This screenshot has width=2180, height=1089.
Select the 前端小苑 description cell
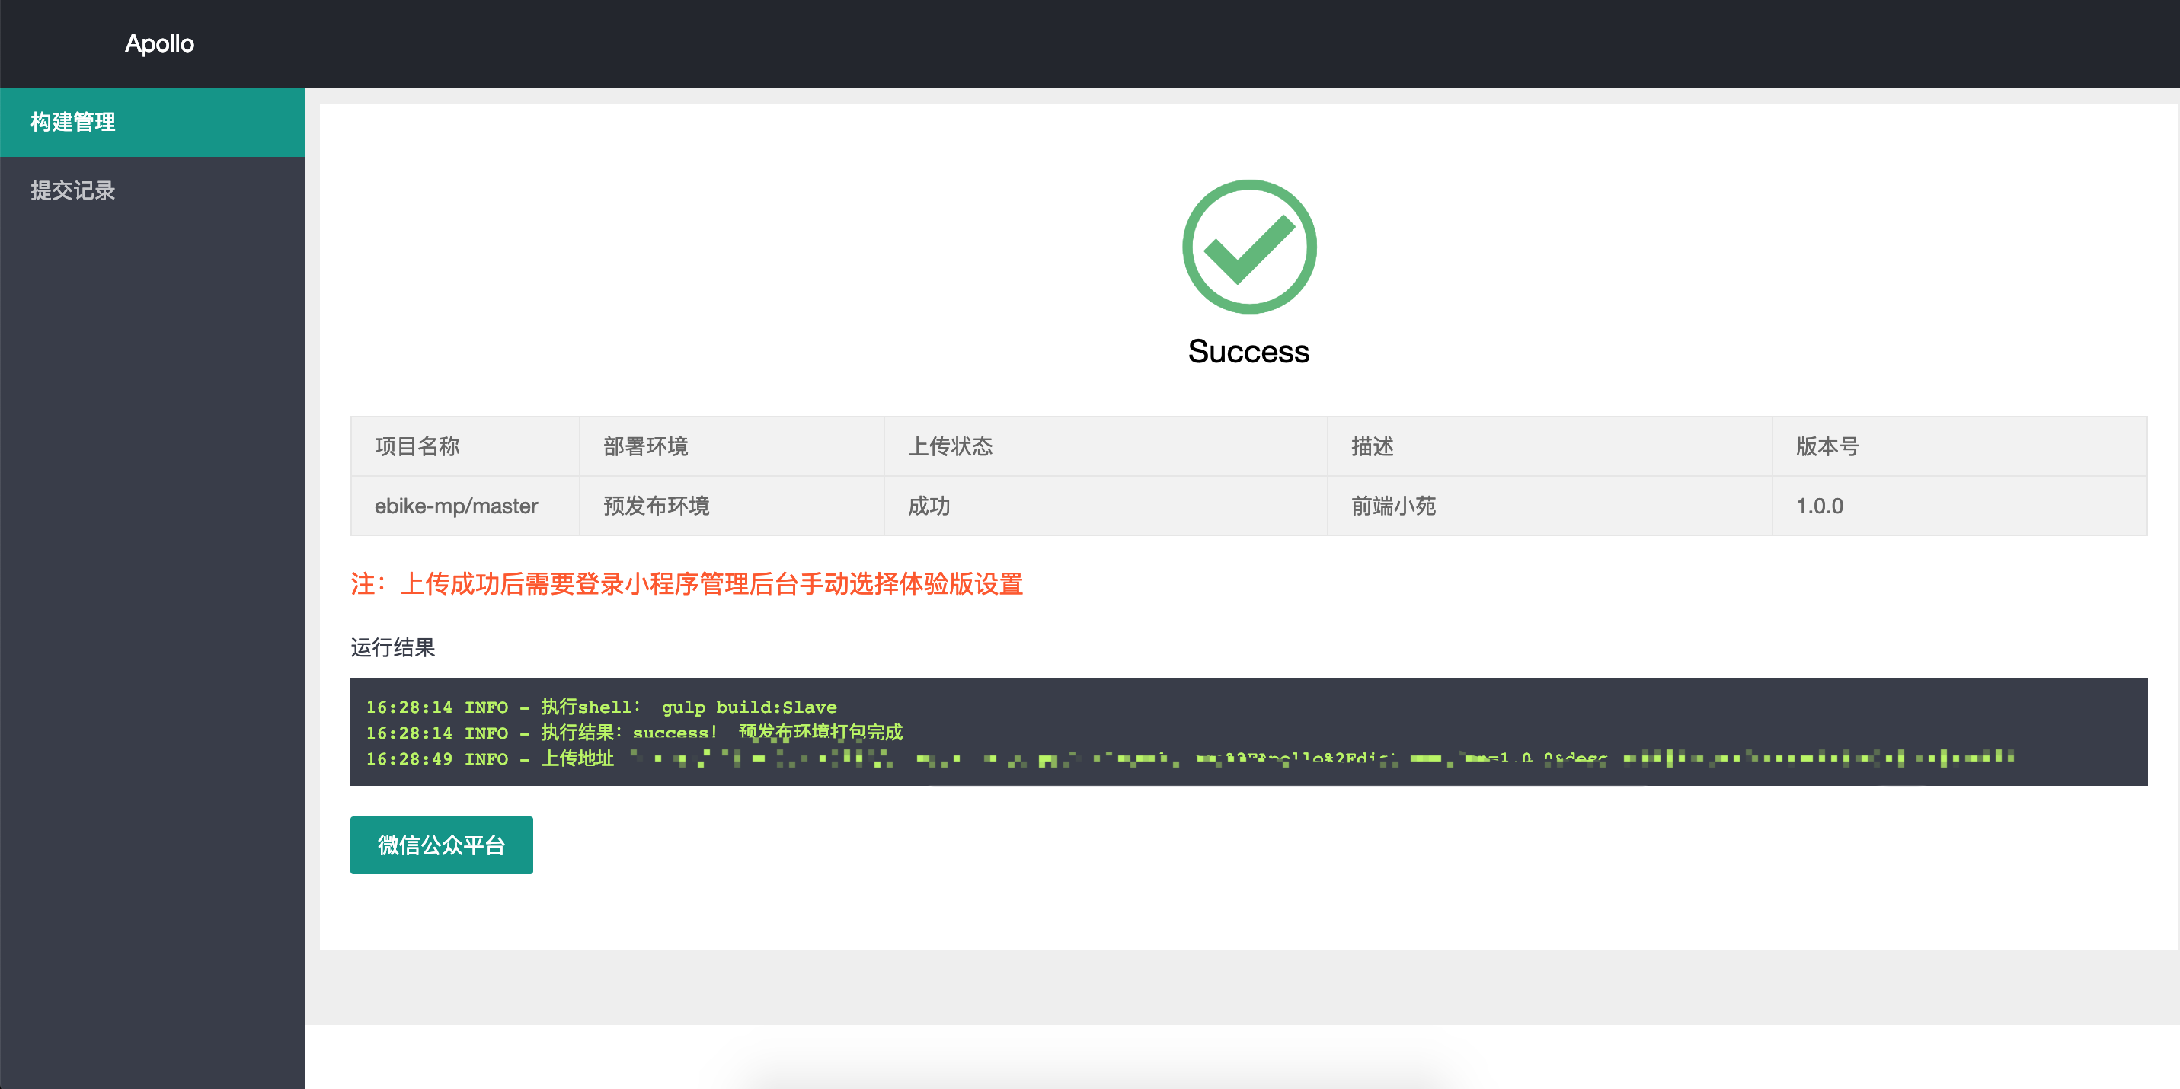[x=1393, y=506]
